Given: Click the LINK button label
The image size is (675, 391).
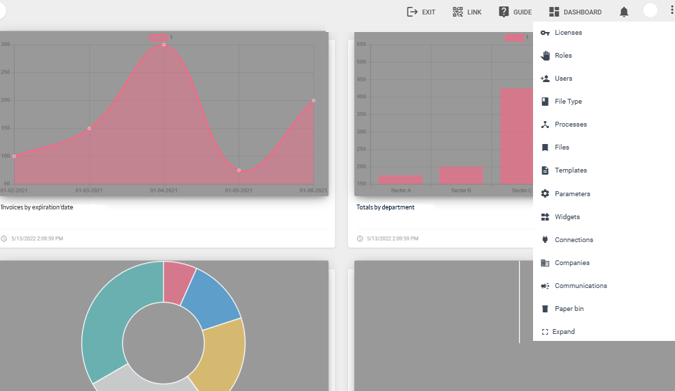Looking at the screenshot, I should (x=475, y=12).
